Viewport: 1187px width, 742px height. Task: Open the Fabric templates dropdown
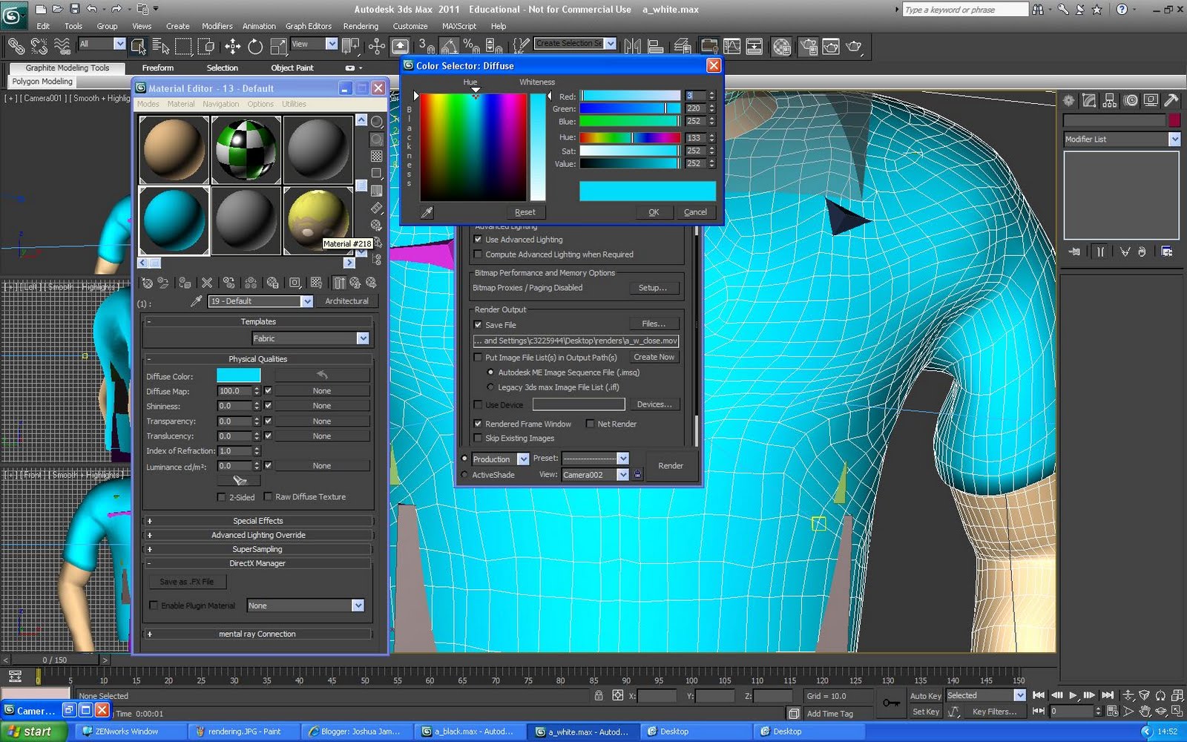(363, 338)
